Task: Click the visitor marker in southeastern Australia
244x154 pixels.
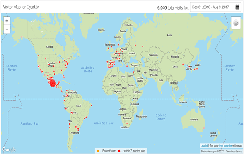Action: click(x=204, y=128)
